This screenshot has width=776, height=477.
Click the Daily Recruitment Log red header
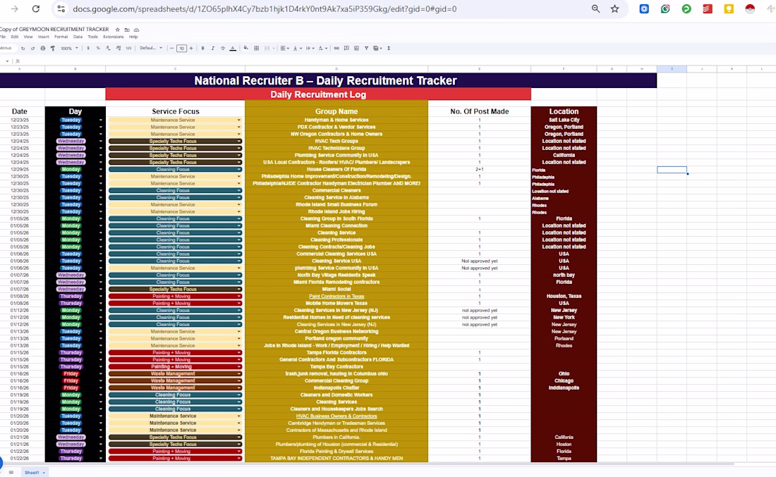[318, 94]
